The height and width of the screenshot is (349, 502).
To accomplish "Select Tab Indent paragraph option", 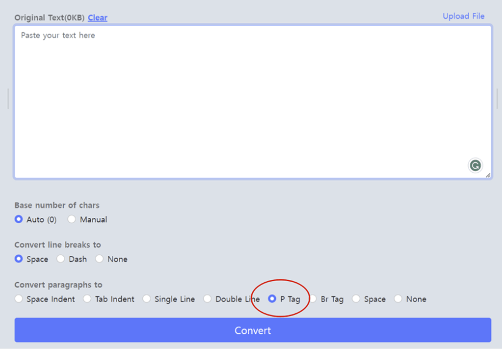I will click(87, 299).
